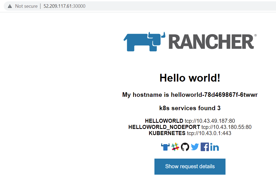Open the GitHub icon link

[x=185, y=147]
